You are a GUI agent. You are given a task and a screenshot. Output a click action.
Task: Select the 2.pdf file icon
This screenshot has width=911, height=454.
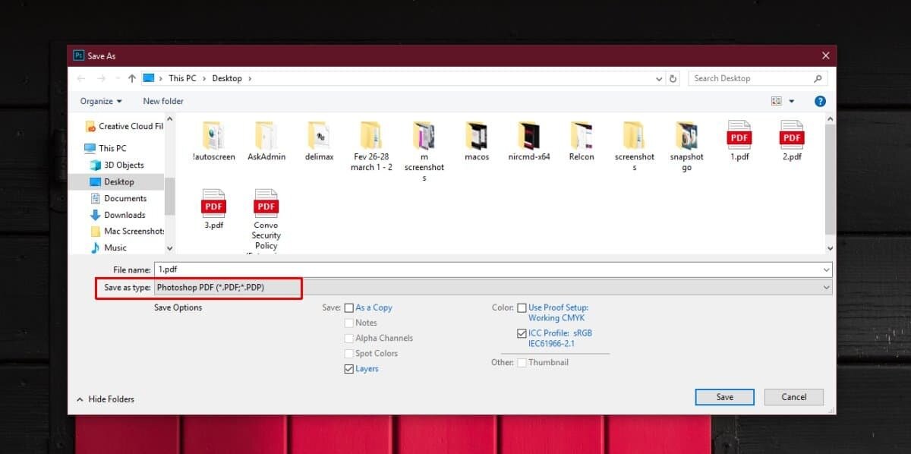tap(792, 135)
